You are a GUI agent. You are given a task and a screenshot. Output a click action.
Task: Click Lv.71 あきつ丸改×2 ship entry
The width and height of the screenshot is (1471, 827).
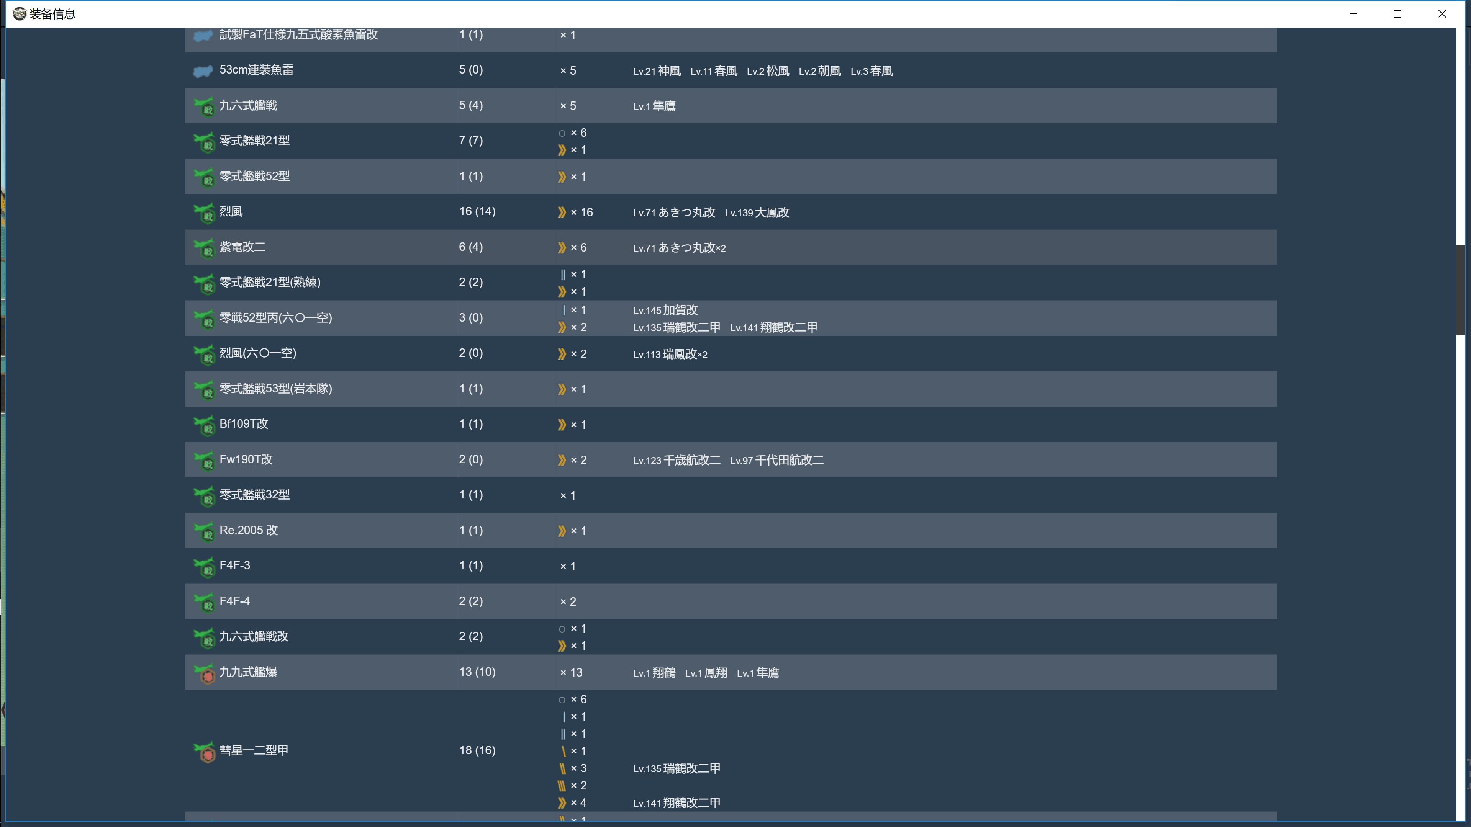pos(680,248)
